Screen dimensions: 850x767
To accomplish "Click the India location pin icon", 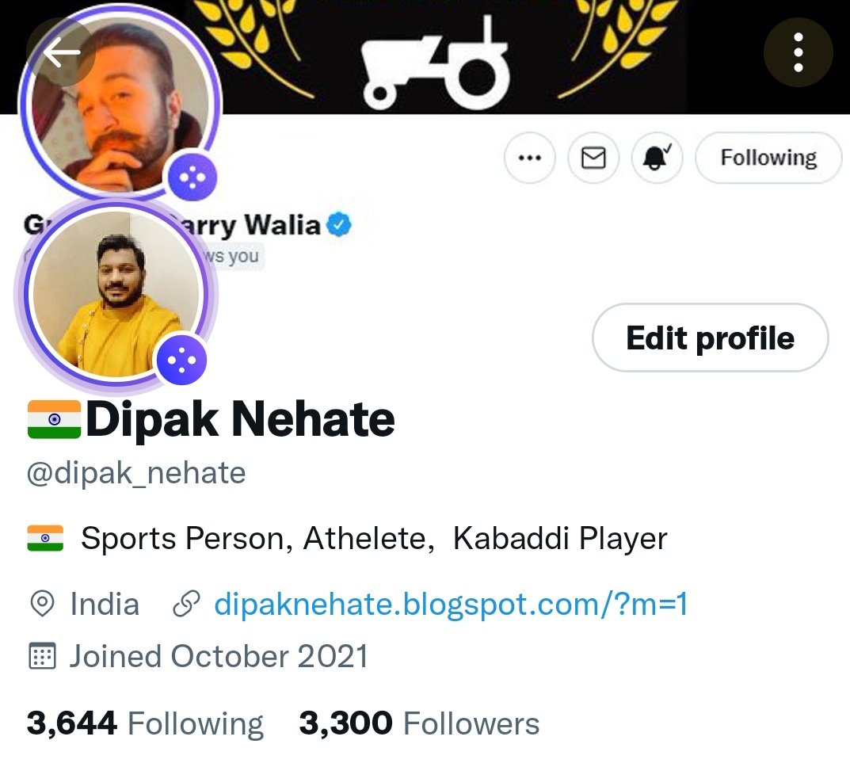I will pyautogui.click(x=42, y=604).
